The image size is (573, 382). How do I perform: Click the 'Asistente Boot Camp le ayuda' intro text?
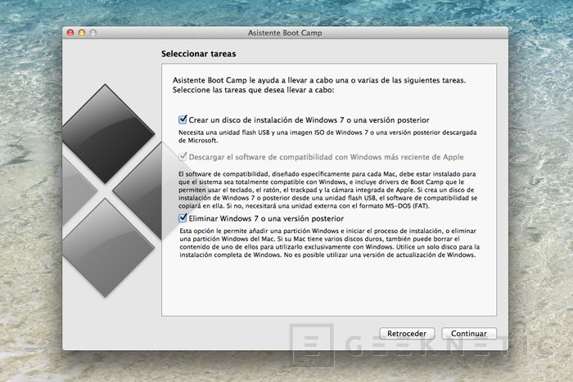[x=319, y=85]
